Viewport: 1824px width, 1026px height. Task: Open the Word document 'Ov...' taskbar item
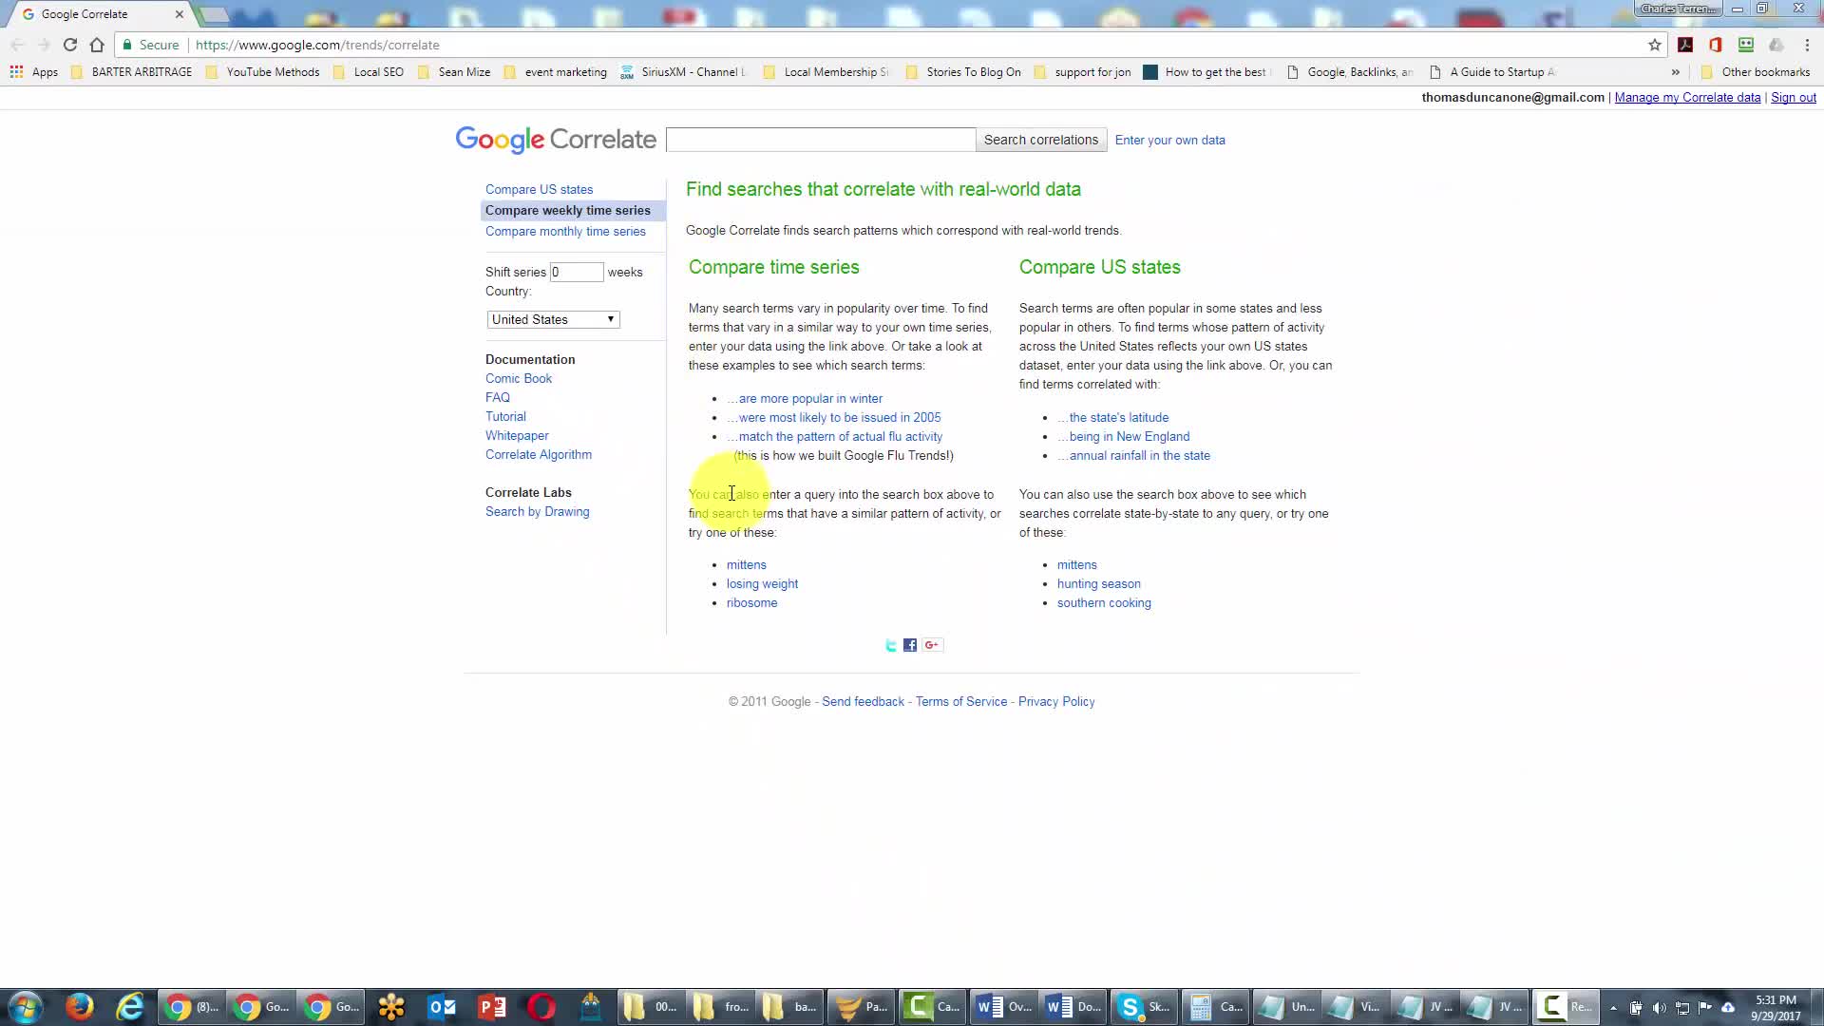click(1003, 1007)
